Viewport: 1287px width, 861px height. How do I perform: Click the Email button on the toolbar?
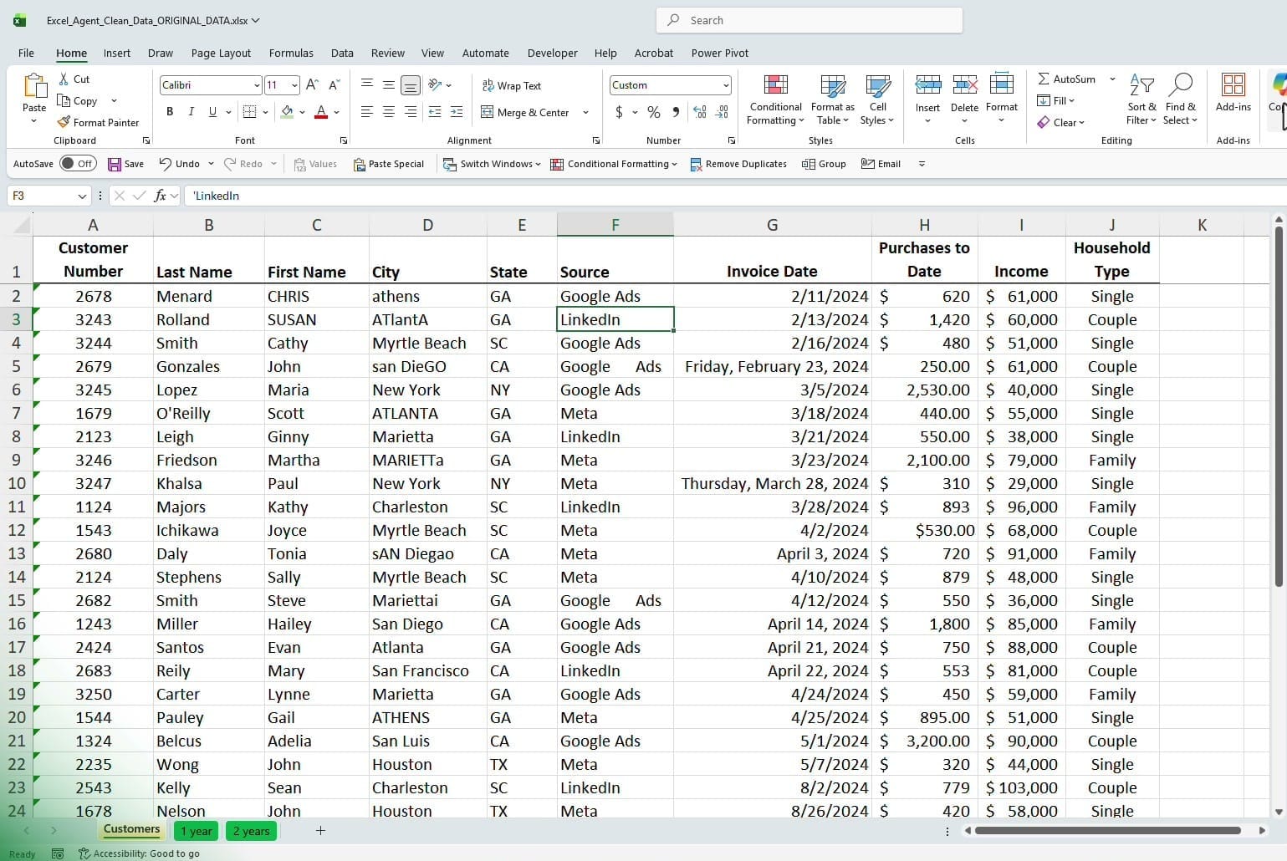click(881, 164)
